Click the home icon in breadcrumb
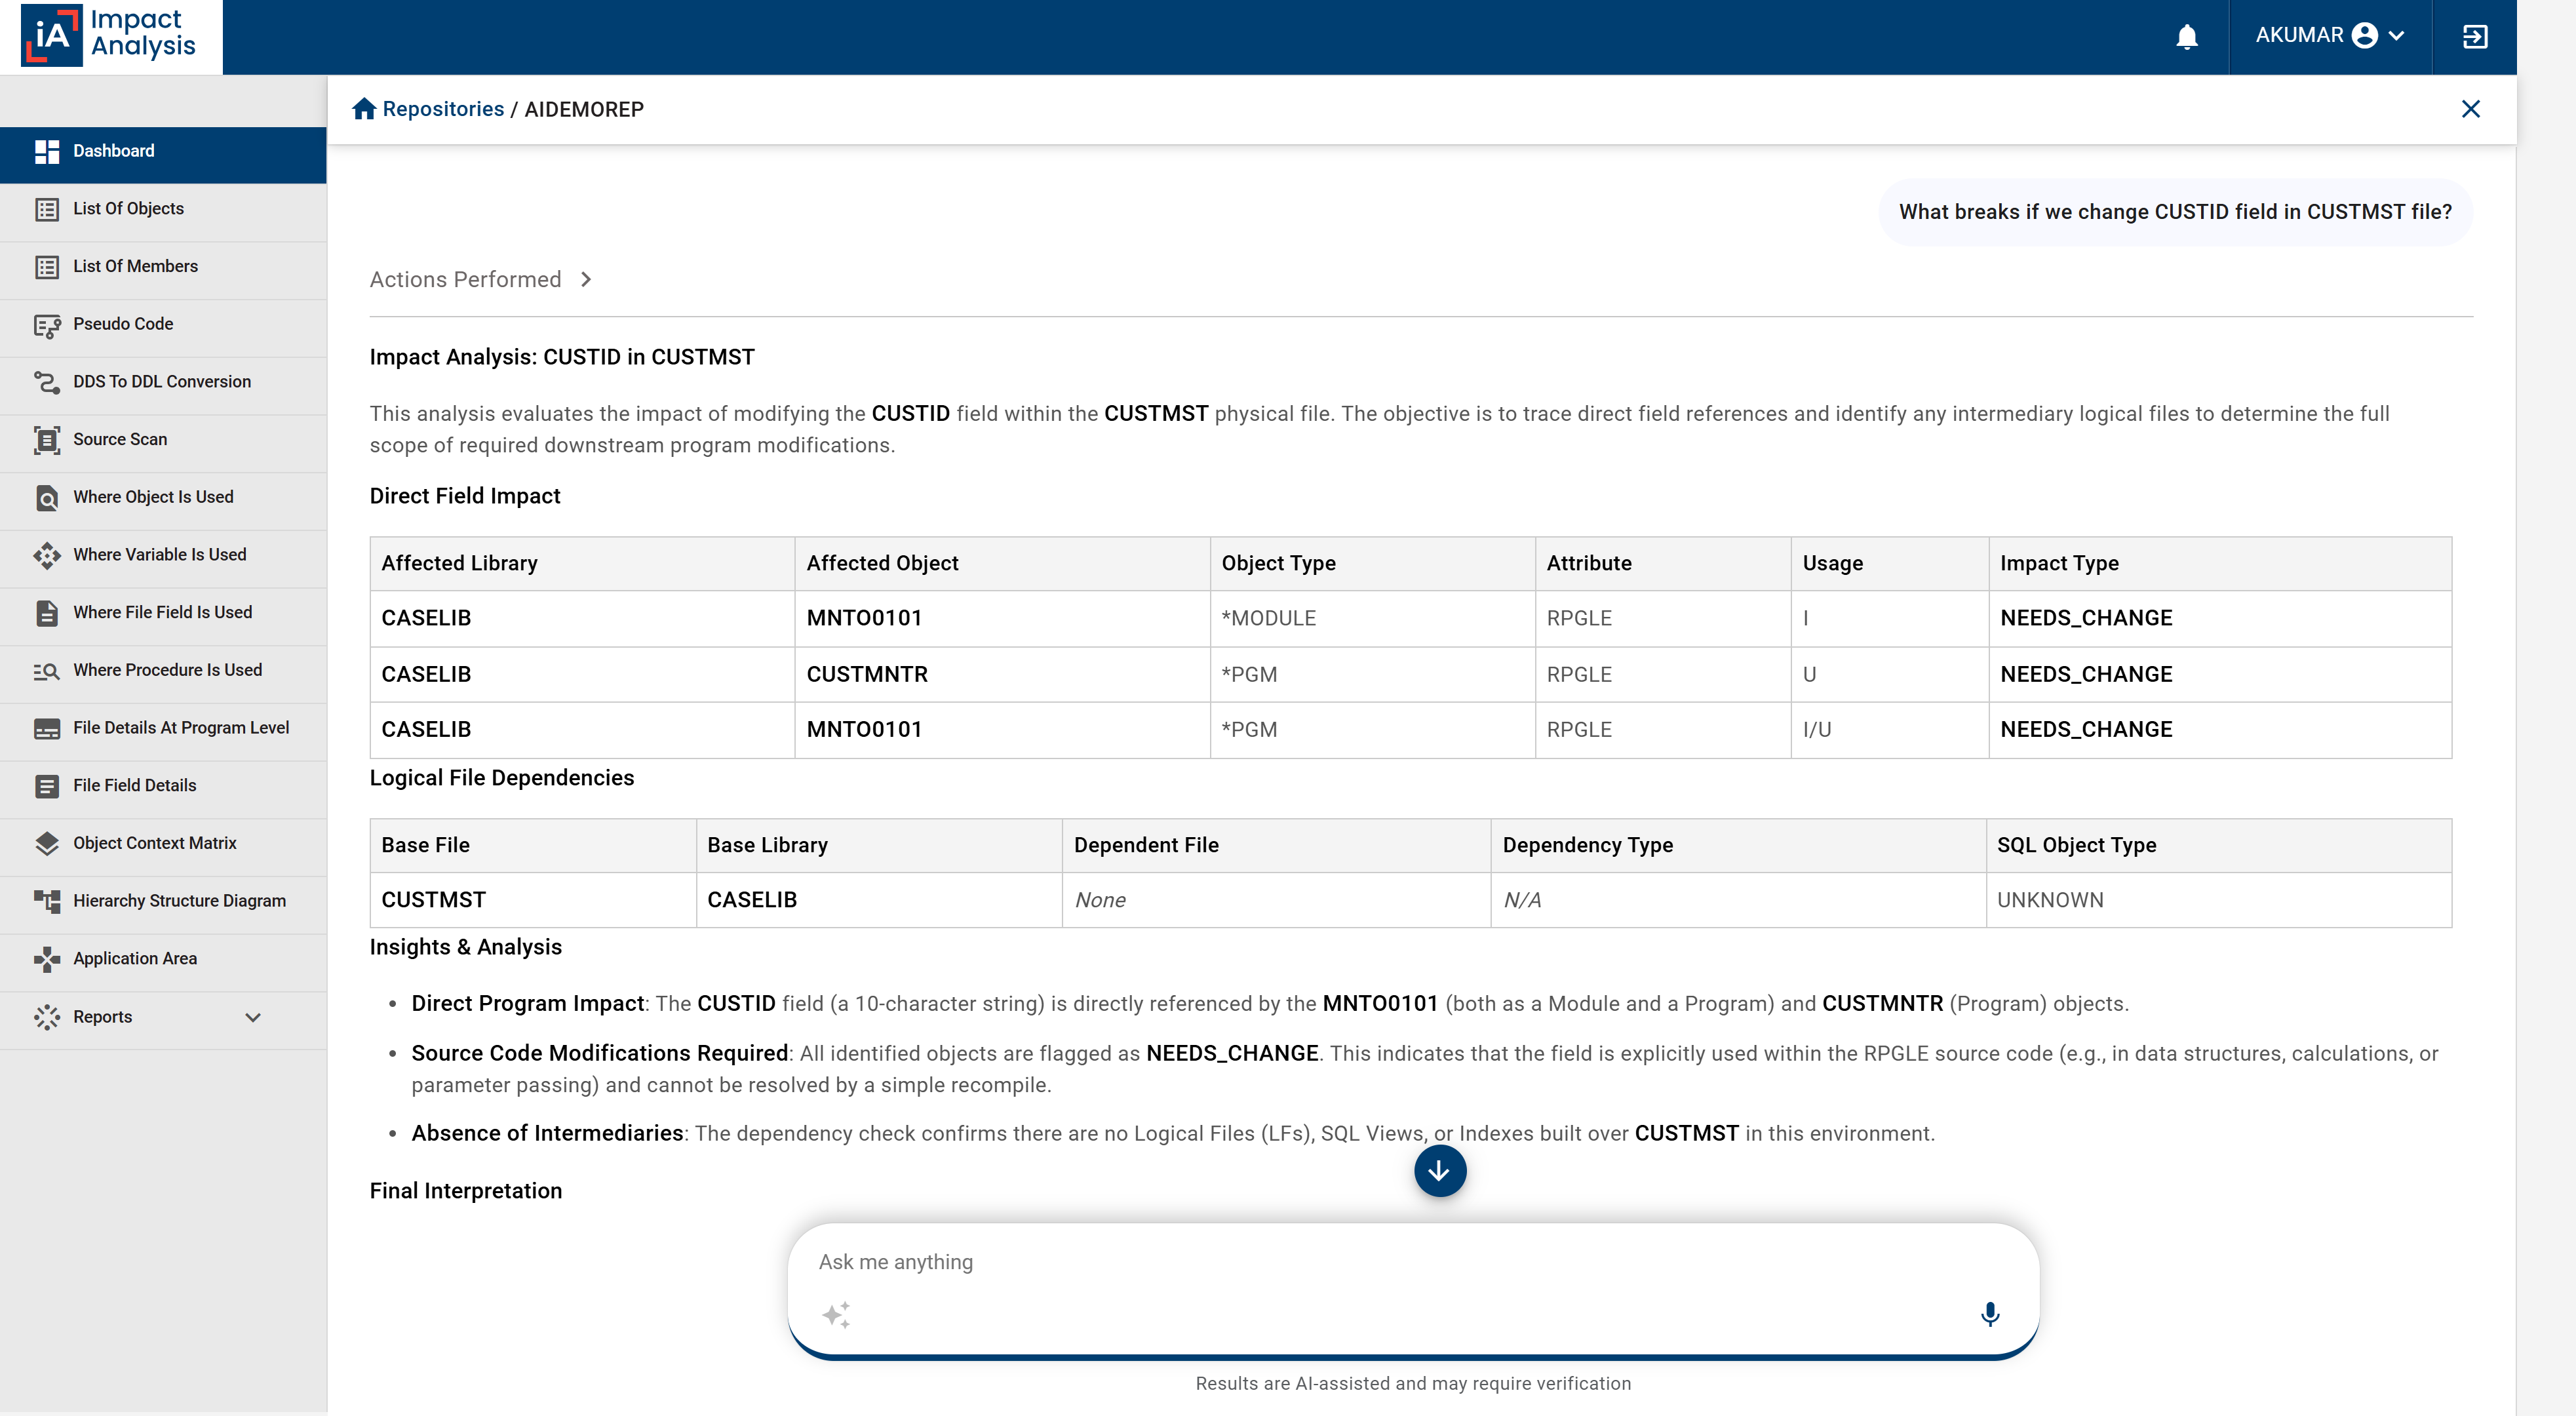 coord(364,109)
